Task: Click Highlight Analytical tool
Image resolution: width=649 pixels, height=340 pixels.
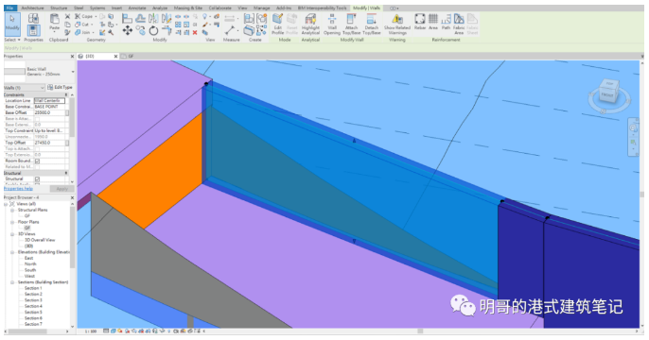Action: 310,24
